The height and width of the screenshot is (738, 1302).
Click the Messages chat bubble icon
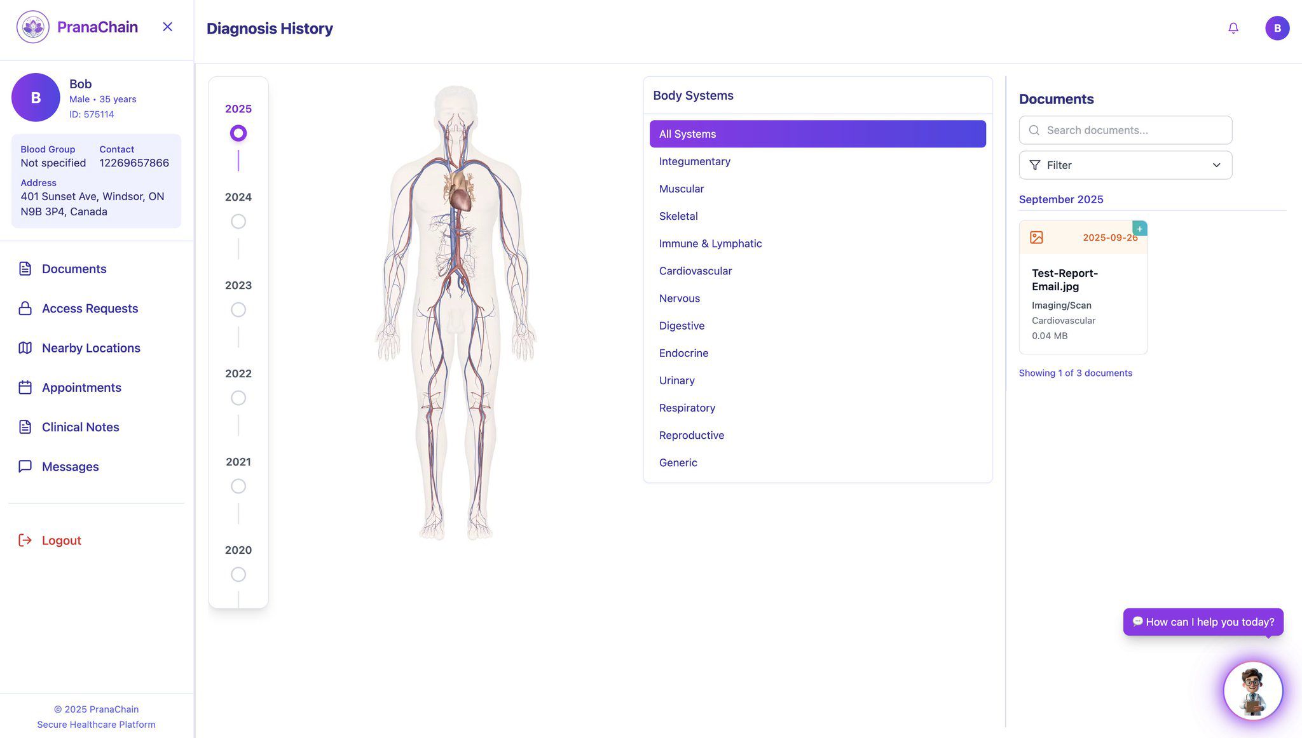(x=25, y=467)
